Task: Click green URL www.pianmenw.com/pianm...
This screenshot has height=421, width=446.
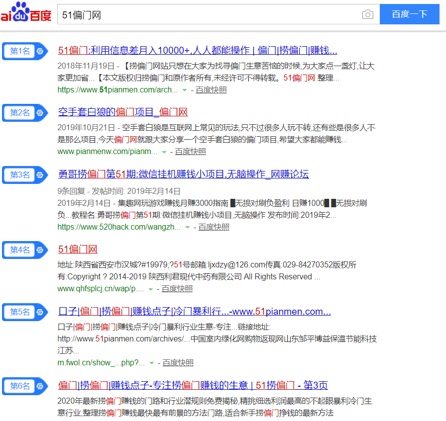Action: [107, 152]
